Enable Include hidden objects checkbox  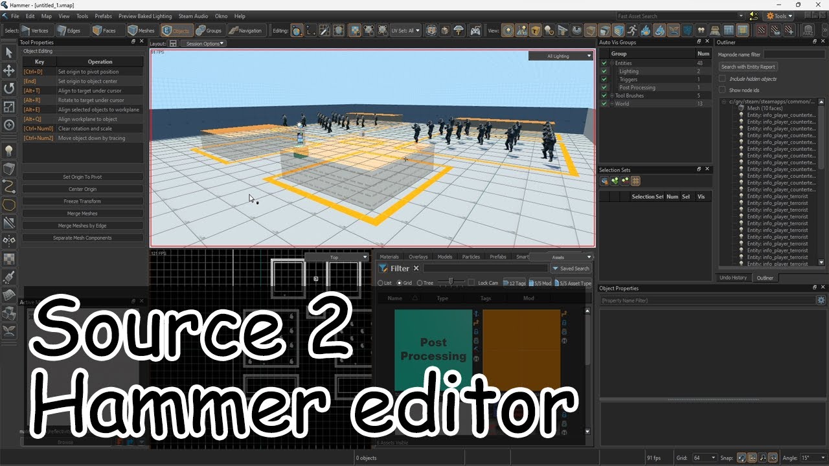723,78
